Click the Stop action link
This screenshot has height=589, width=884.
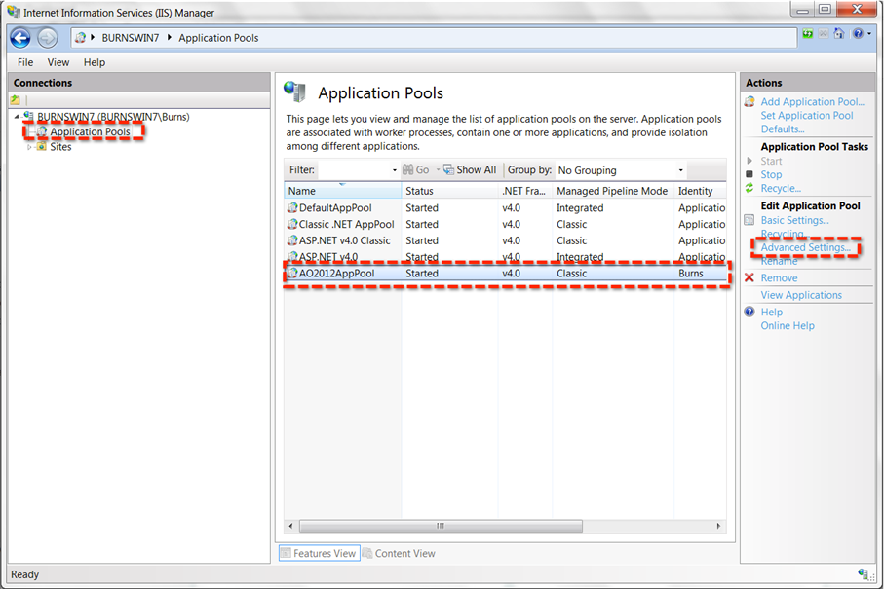(x=771, y=174)
